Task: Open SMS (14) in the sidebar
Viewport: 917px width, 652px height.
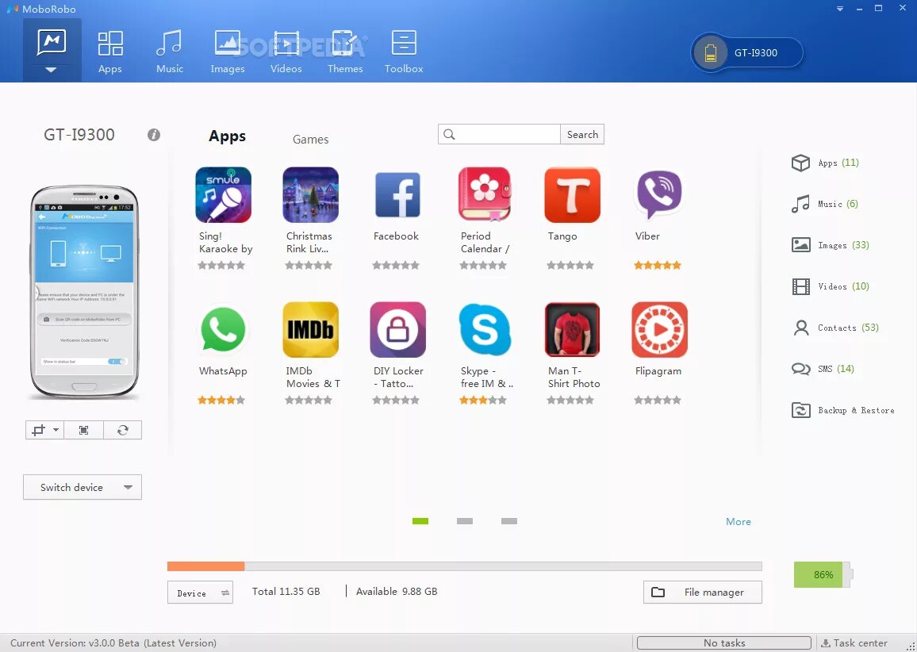Action: [x=823, y=369]
